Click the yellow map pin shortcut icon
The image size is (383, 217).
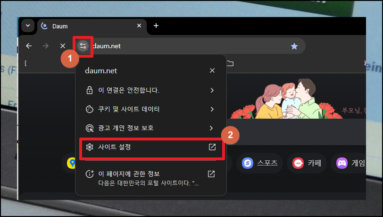tap(72, 163)
